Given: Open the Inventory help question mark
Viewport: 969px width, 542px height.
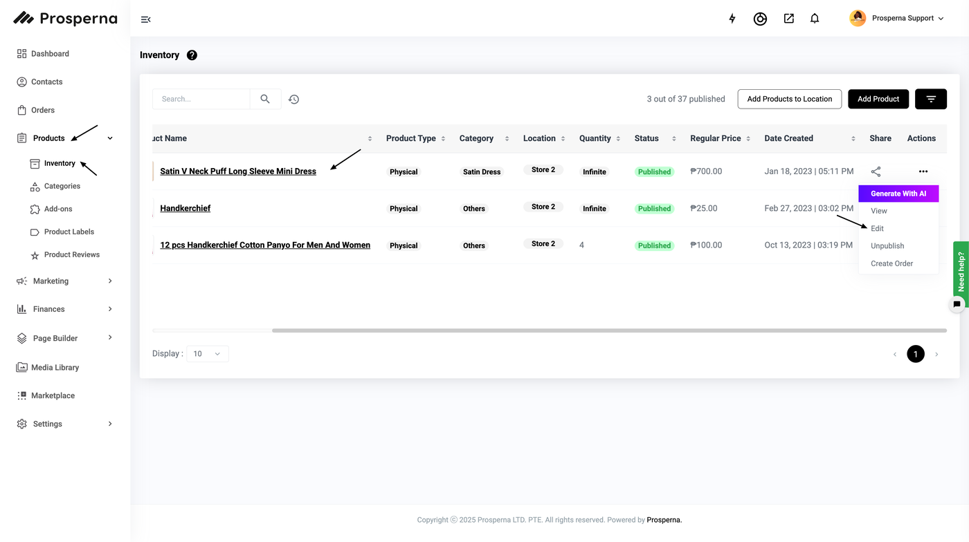Looking at the screenshot, I should point(192,55).
